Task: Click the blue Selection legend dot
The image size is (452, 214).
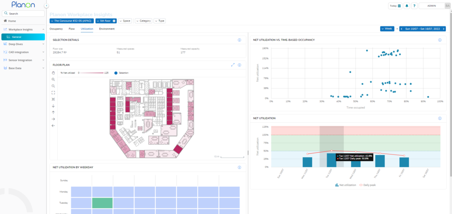Action: click(x=116, y=73)
